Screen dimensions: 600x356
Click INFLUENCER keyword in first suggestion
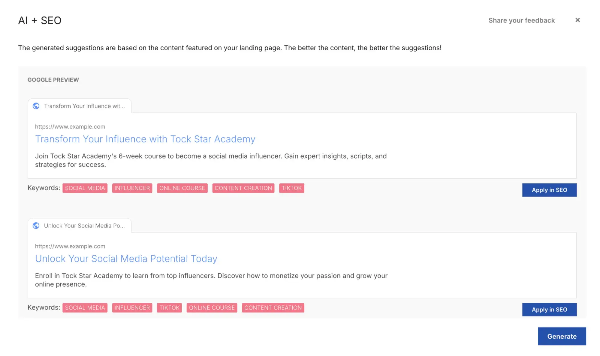coord(132,188)
